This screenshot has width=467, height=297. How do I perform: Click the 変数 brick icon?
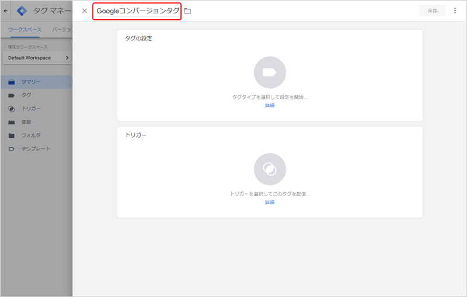coord(12,123)
